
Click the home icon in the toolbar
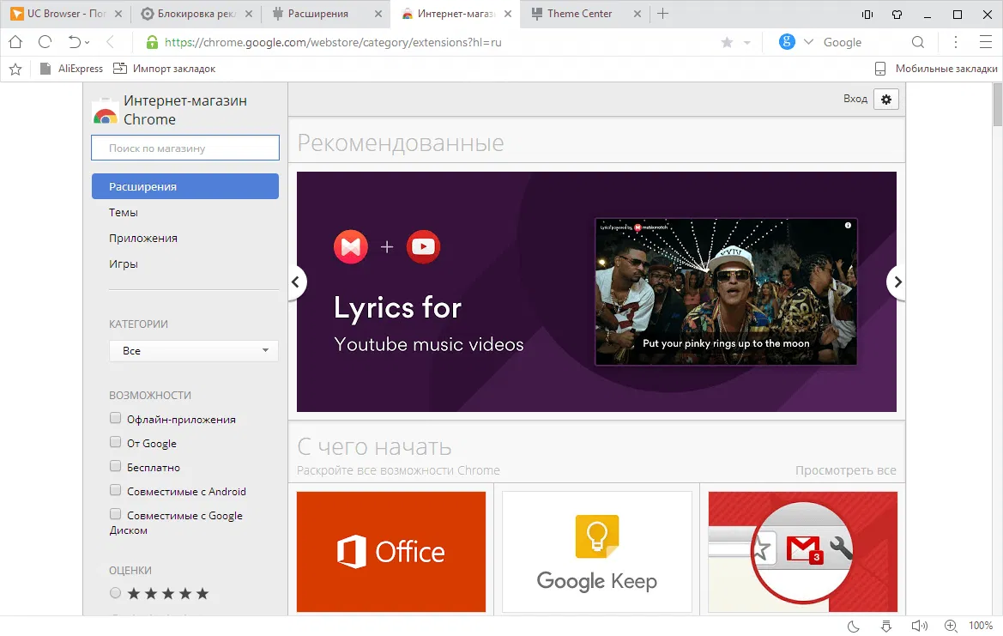point(15,42)
